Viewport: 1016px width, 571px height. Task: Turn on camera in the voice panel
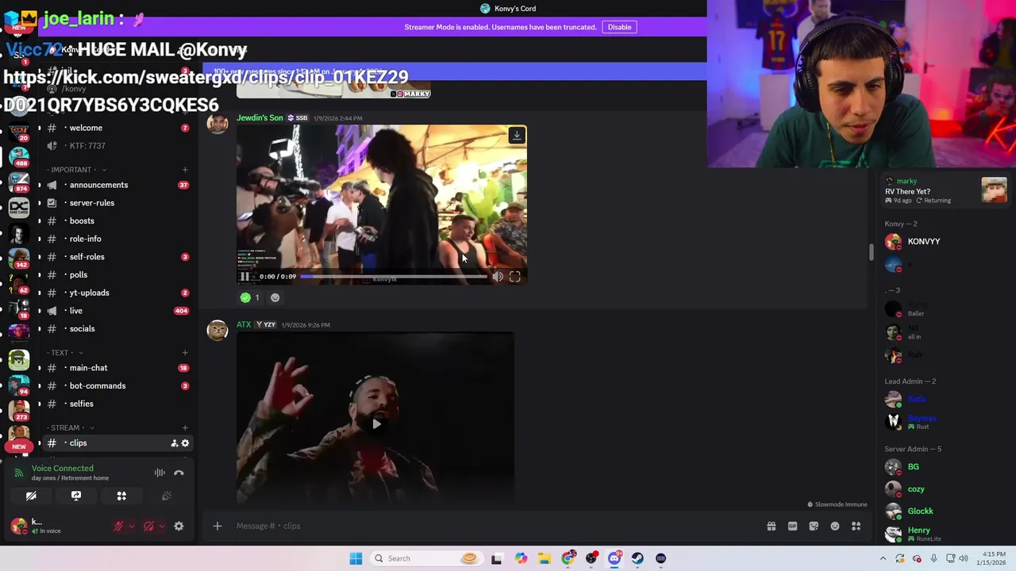[x=31, y=496]
